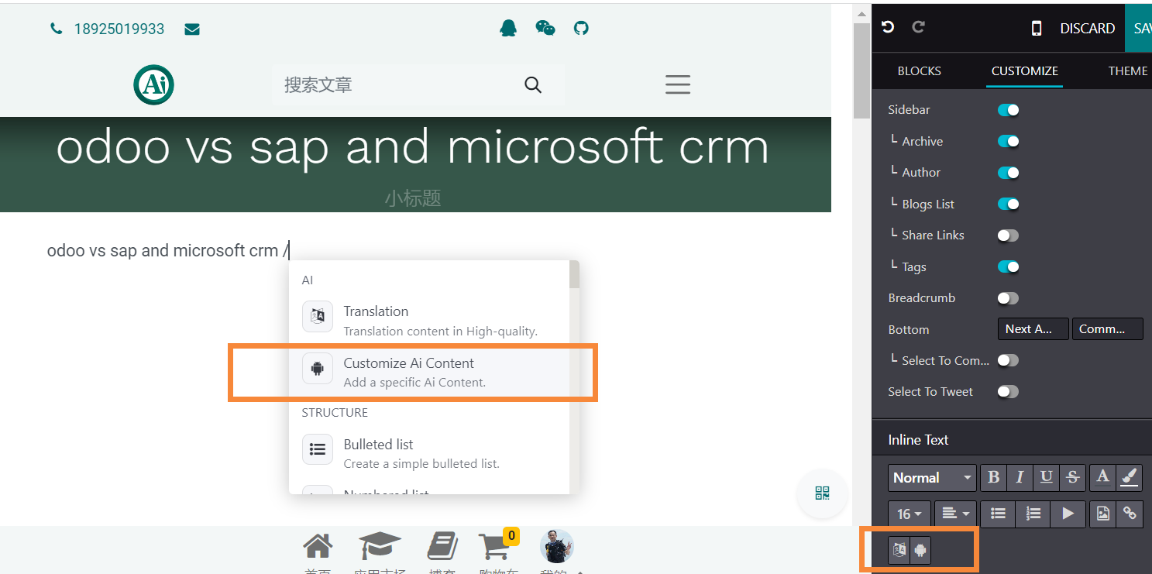Click the green Ai site logo
Viewport: 1152px width, 574px height.
point(153,84)
